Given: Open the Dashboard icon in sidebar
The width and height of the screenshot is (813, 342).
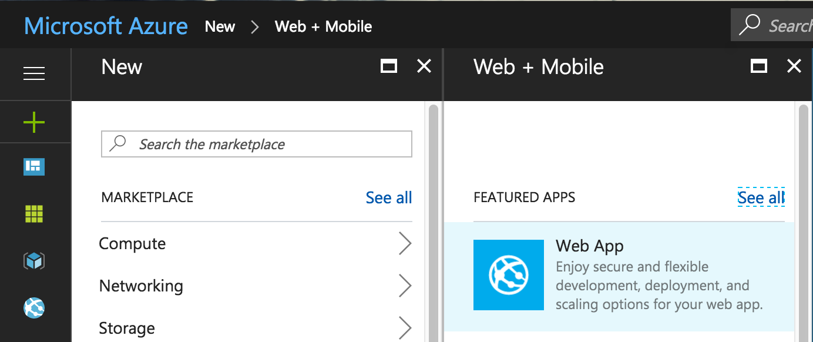Looking at the screenshot, I should coord(34,167).
